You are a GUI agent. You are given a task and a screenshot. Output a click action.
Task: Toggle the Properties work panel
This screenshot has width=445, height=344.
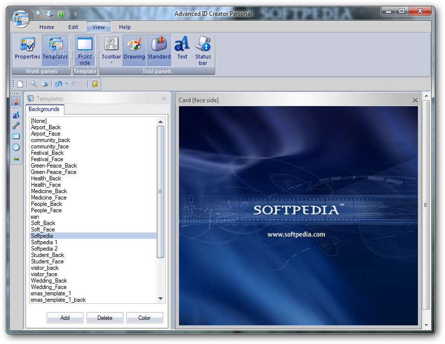[x=27, y=51]
